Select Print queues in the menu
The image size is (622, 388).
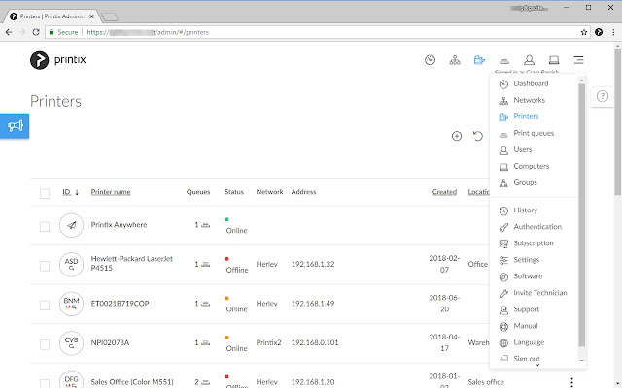point(533,134)
